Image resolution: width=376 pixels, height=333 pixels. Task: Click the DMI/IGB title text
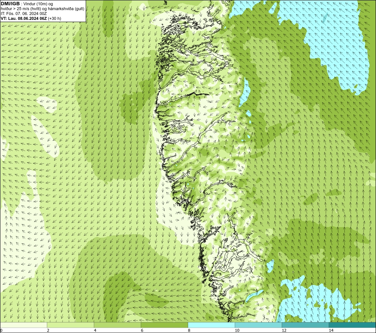(10, 4)
